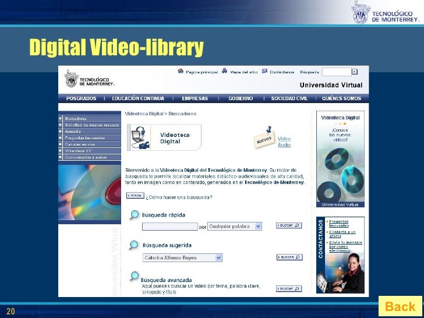Click the Ayuda help button

[135, 195]
